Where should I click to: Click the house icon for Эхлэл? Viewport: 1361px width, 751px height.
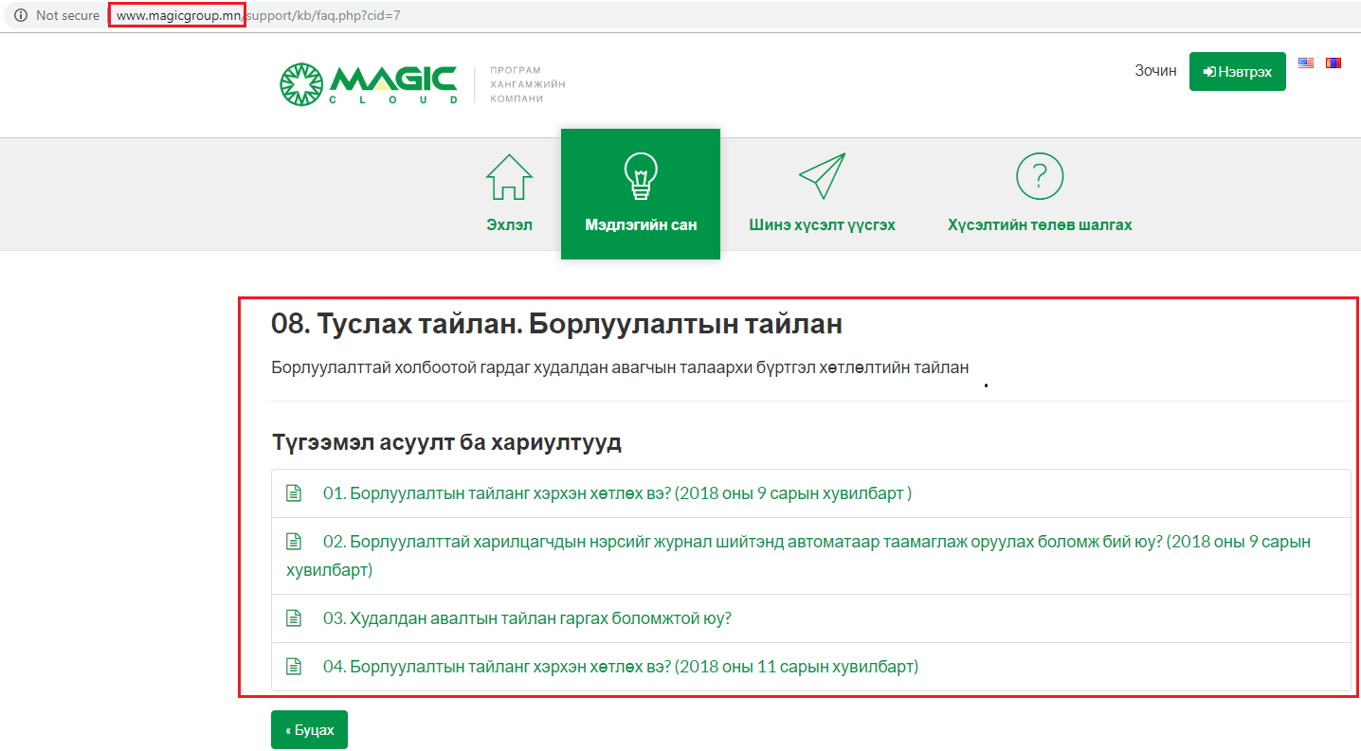pos(509,177)
